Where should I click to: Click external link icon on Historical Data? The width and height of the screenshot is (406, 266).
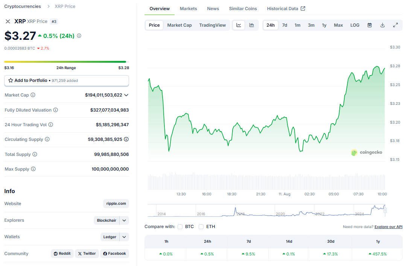(x=303, y=9)
